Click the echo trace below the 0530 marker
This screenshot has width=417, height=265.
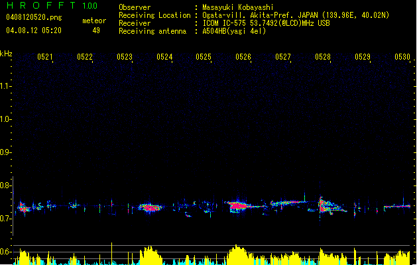click(x=397, y=206)
